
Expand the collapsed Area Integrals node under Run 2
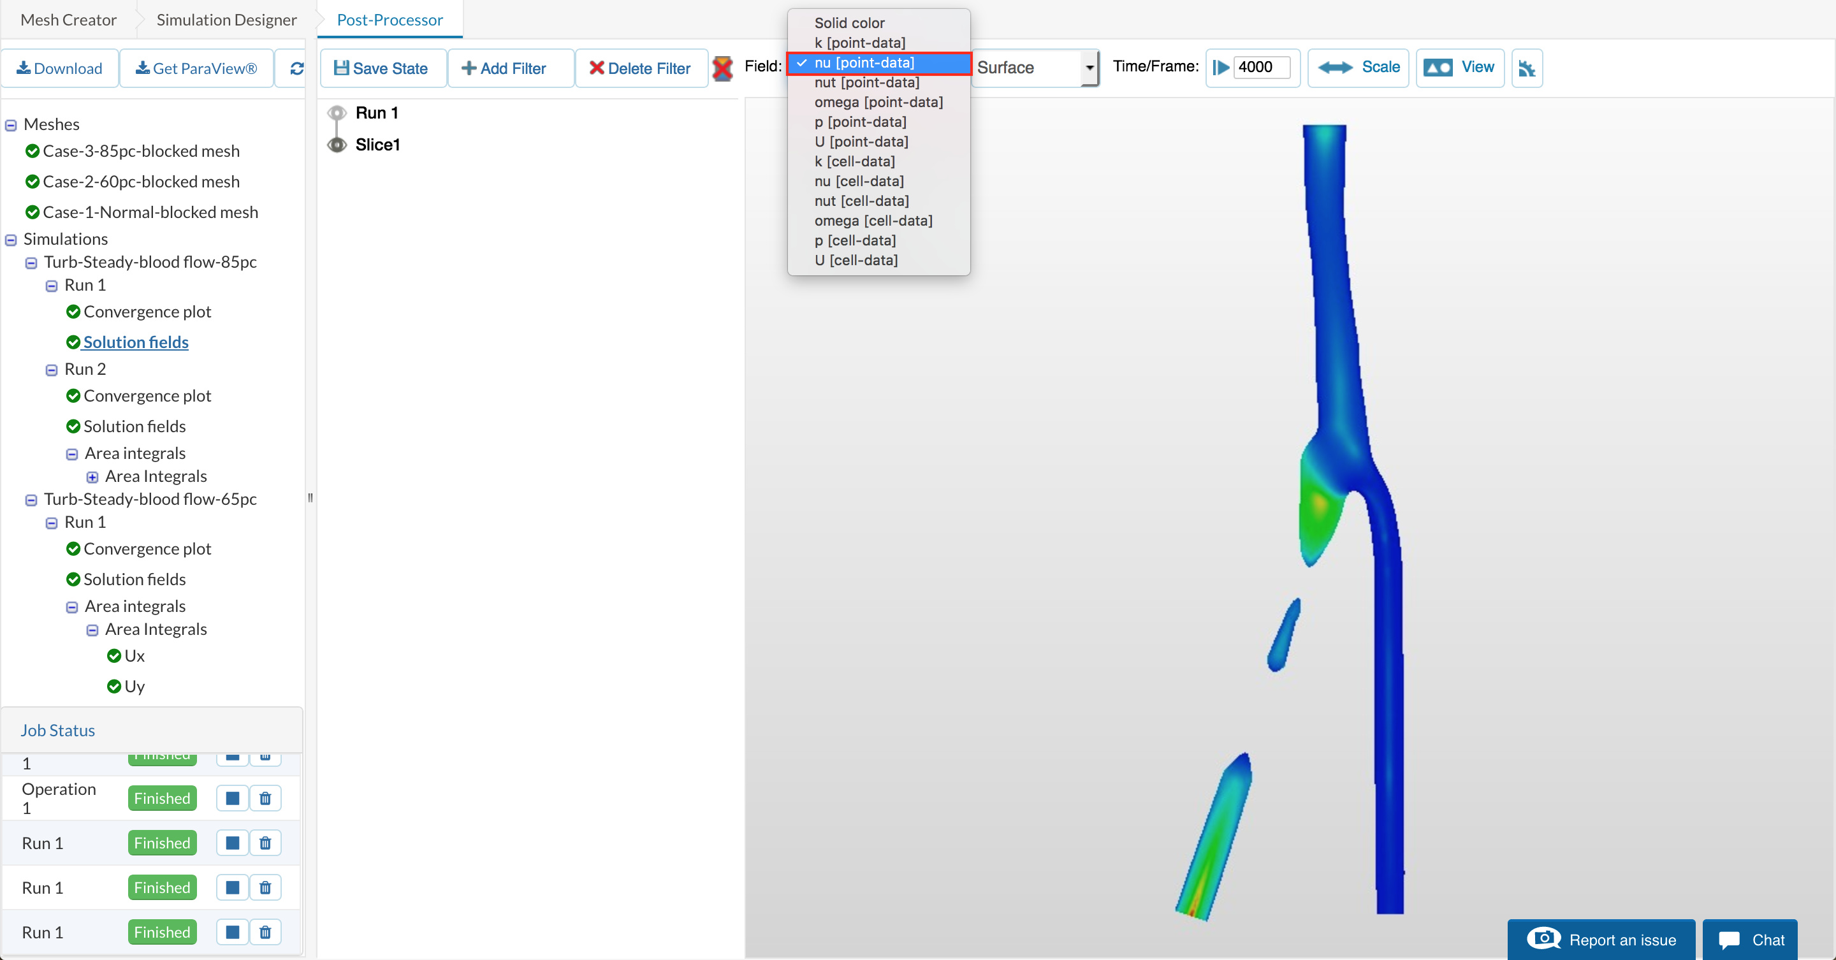(92, 477)
